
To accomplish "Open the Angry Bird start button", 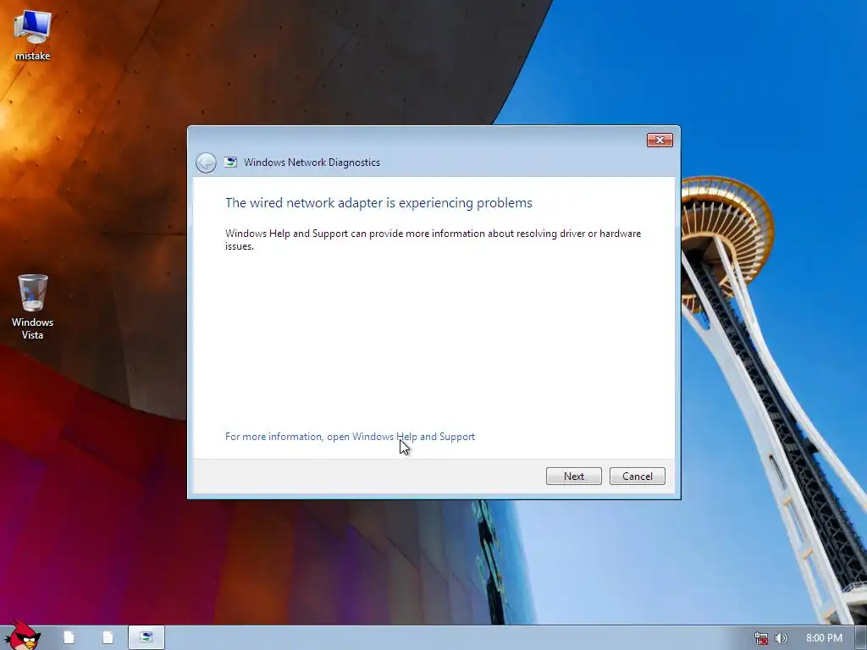I will pos(21,636).
